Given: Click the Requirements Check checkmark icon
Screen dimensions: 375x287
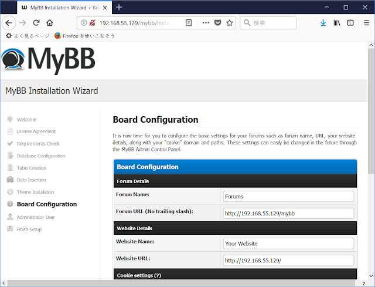Looking at the screenshot, I should click(x=10, y=143).
